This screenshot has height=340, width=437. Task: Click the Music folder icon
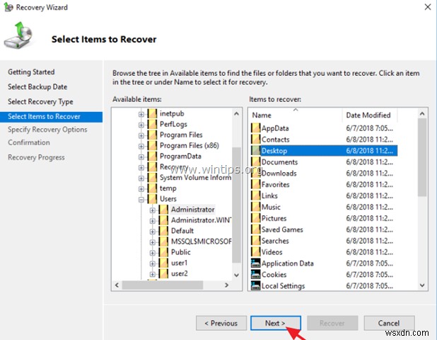point(255,207)
